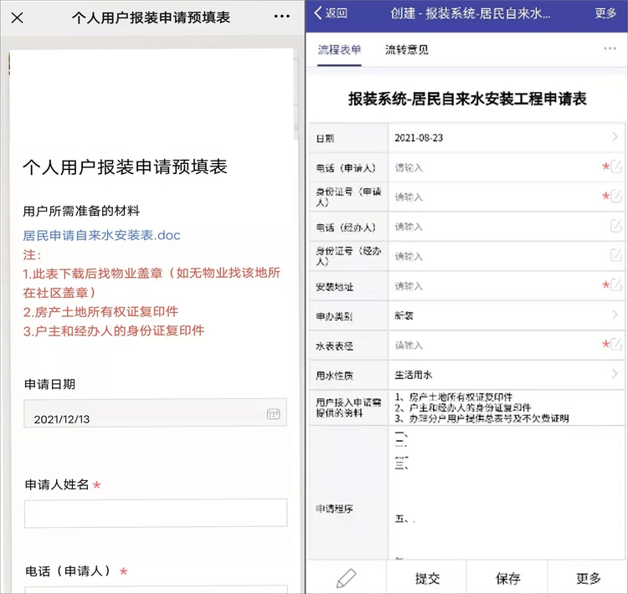Switch to the 流转意见 tab

tap(406, 49)
